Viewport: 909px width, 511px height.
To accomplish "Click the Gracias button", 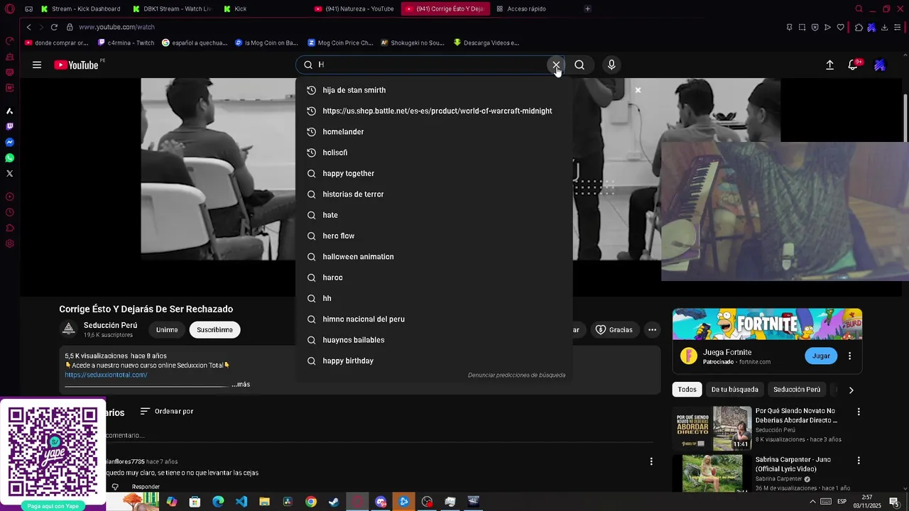I will point(614,329).
